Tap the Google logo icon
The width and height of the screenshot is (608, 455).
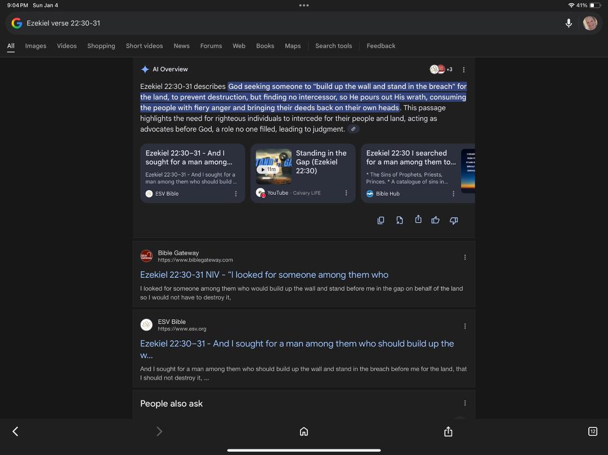(17, 23)
